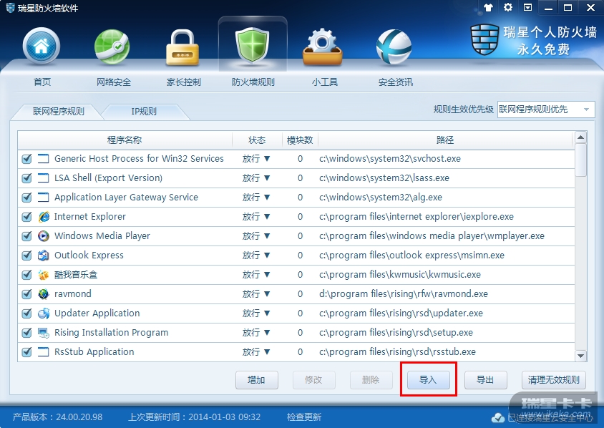Open the Home (首页) globe icon

coord(42,47)
